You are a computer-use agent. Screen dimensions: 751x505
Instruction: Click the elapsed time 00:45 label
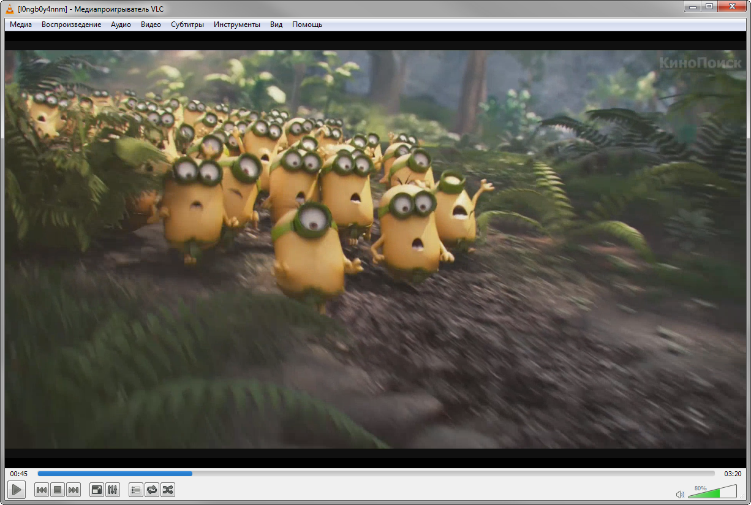[x=19, y=474]
